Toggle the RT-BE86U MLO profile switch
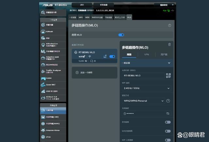Screen dimensions: 209x142 pyautogui.click(x=112, y=57)
